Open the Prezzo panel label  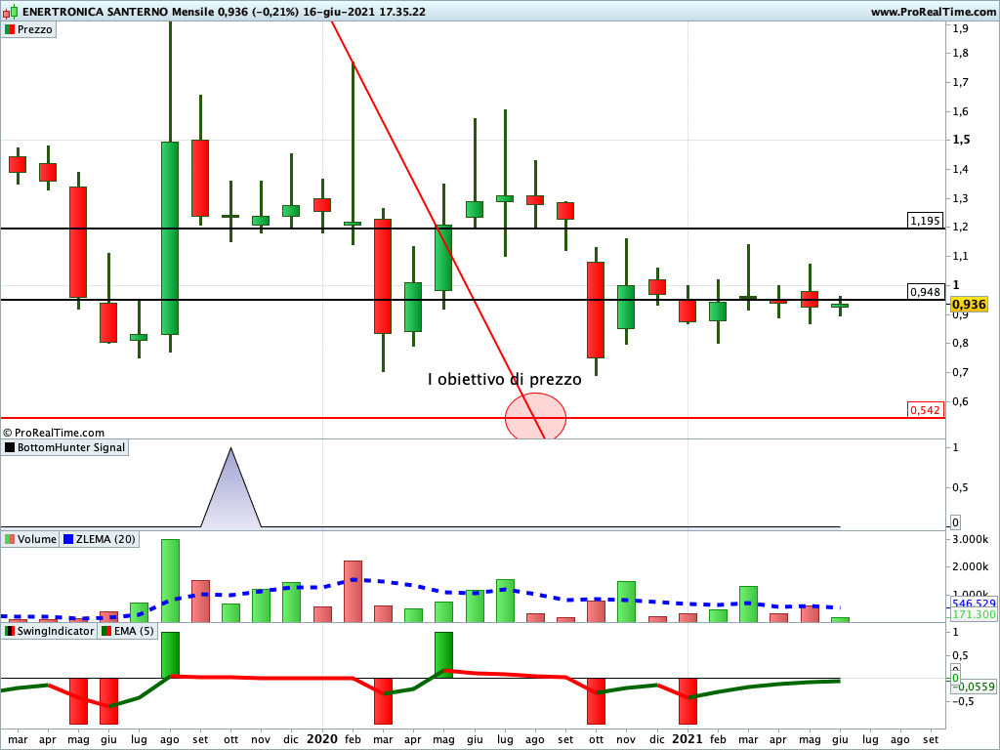tap(34, 29)
